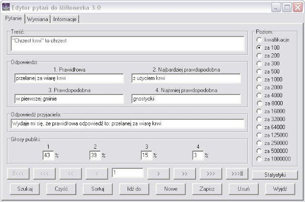Exit the editor with Wyjdź
Viewport: 305px width, 202px height.
pos(280,189)
